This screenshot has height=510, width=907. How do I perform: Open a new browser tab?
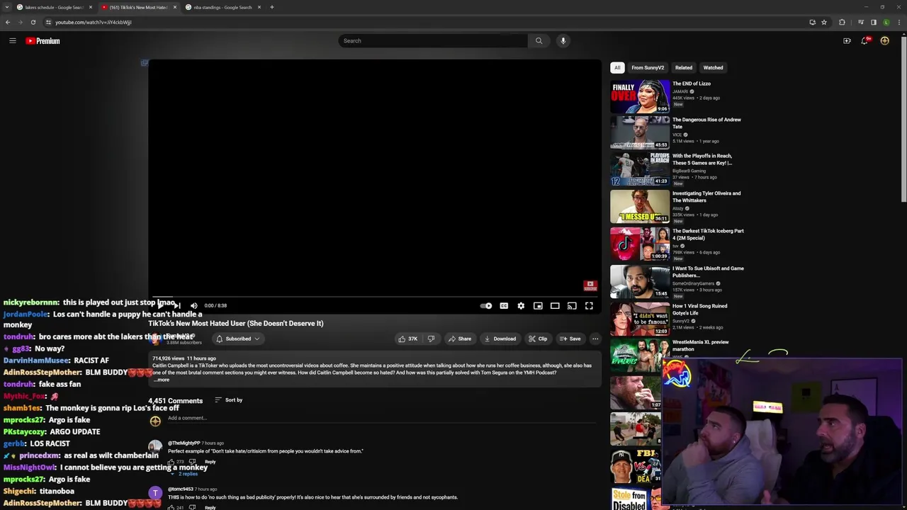[x=271, y=7]
